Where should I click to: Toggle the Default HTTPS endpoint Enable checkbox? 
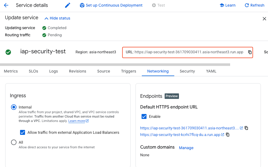point(144,117)
